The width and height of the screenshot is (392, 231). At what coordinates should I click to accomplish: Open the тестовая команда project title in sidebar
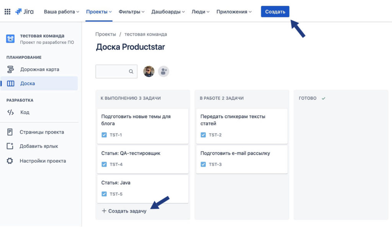42,36
